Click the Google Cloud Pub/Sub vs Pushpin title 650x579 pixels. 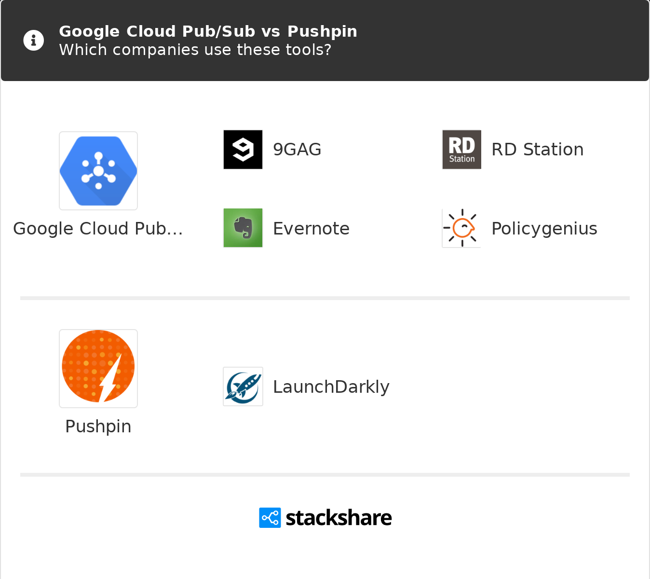tap(208, 31)
